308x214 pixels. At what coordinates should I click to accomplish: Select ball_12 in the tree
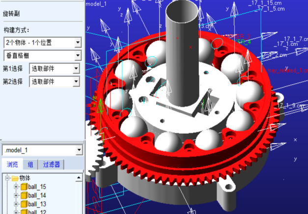point(37,212)
